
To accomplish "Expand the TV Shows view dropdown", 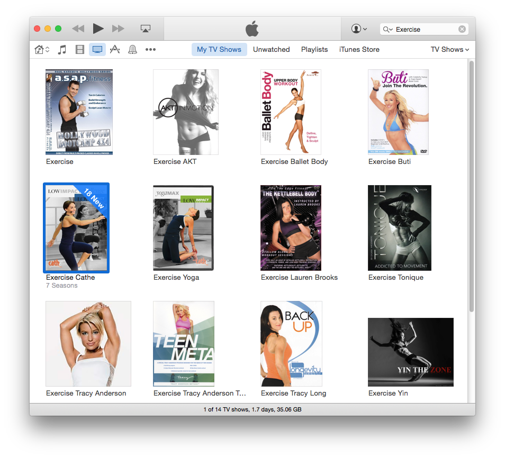I will point(449,50).
